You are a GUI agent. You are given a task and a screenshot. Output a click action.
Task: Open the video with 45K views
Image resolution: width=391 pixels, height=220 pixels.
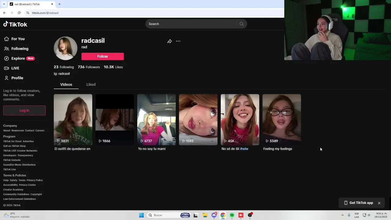(240, 119)
